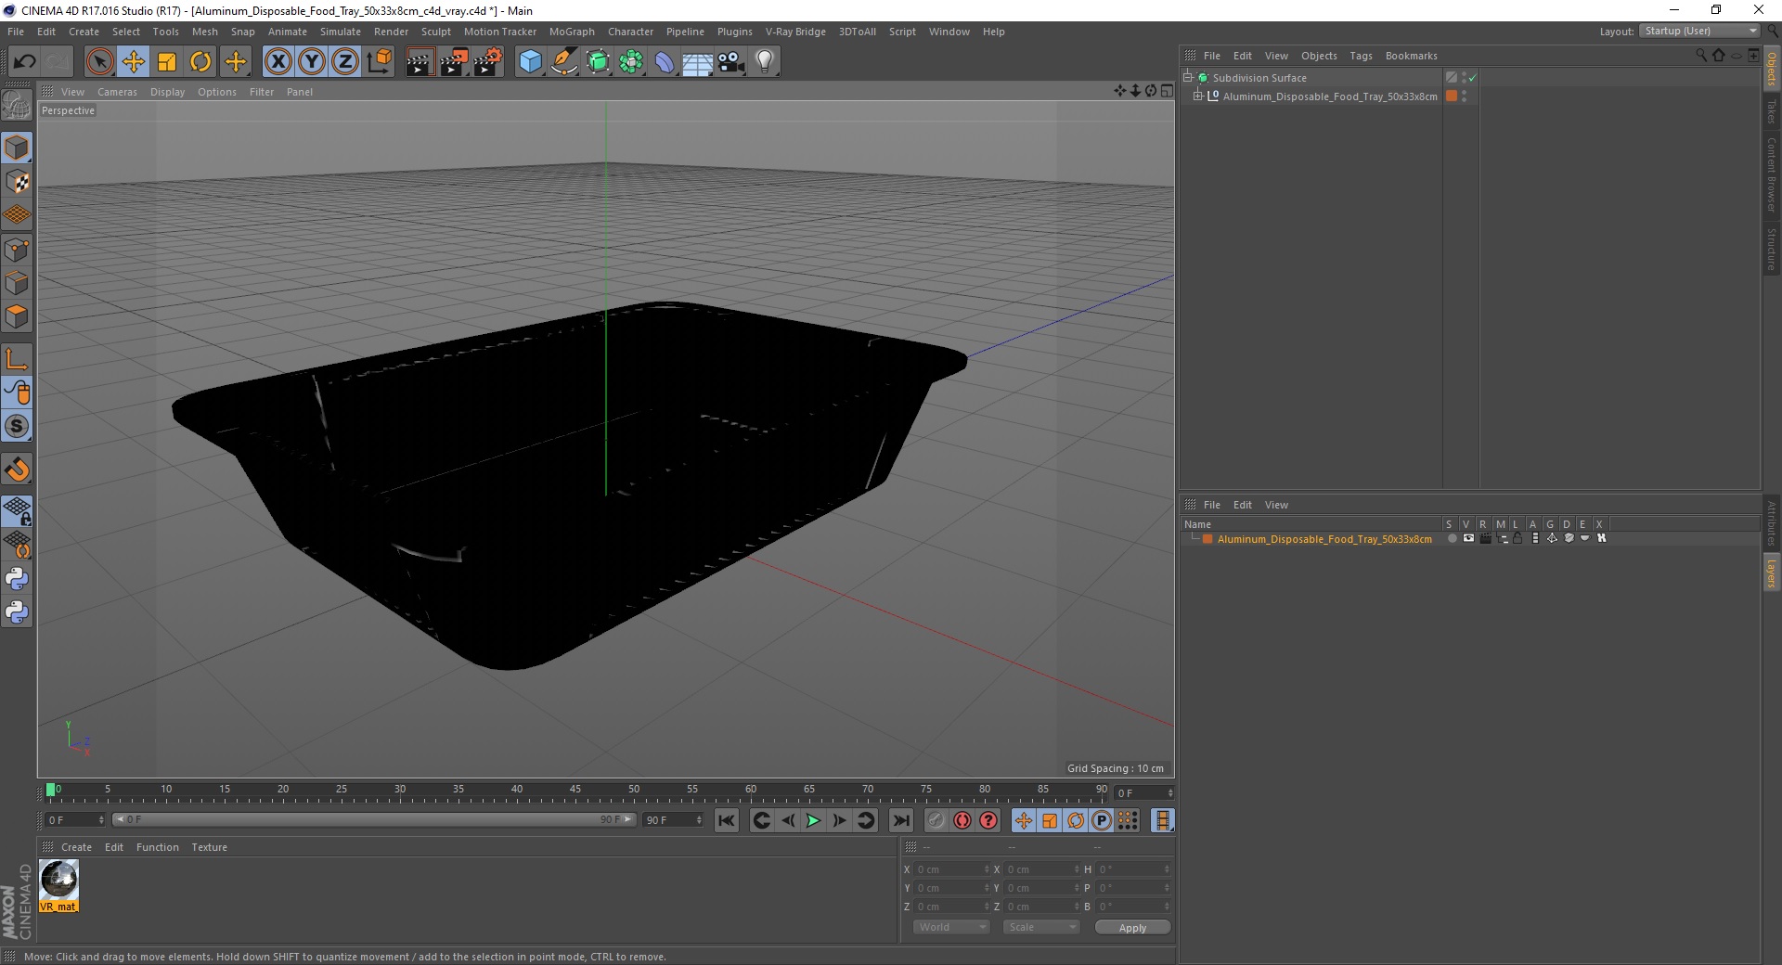
Task: Toggle Subdivision Surface enabled green checkmark
Action: (1473, 78)
